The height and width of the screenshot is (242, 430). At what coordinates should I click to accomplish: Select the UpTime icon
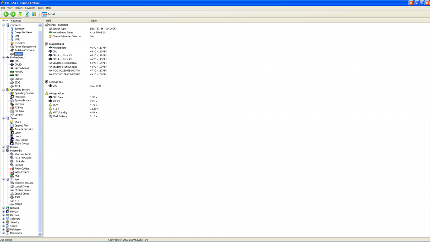click(x=12, y=115)
